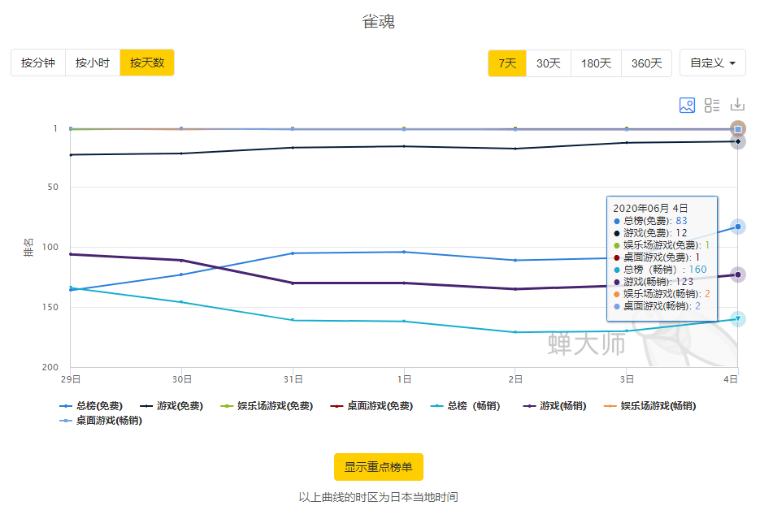This screenshot has height=510, width=760.
Task: Toggle 桌面游戏(免费) legend series
Action: (x=371, y=406)
